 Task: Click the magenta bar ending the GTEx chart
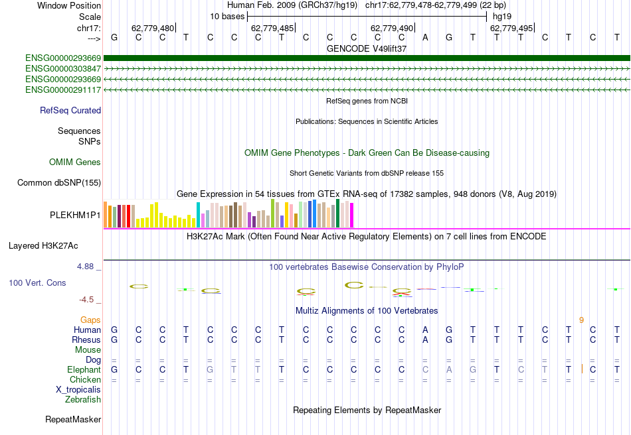click(x=352, y=216)
